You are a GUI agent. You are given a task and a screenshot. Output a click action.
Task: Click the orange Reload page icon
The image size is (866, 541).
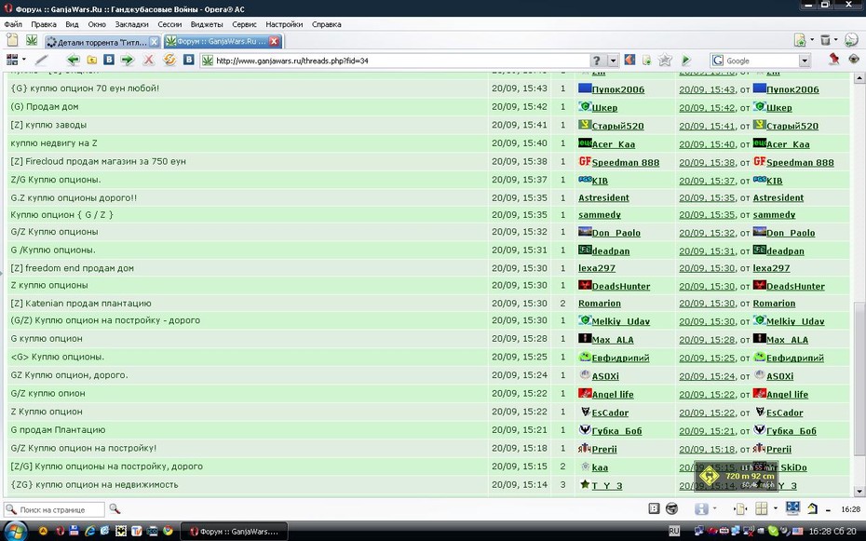point(169,60)
